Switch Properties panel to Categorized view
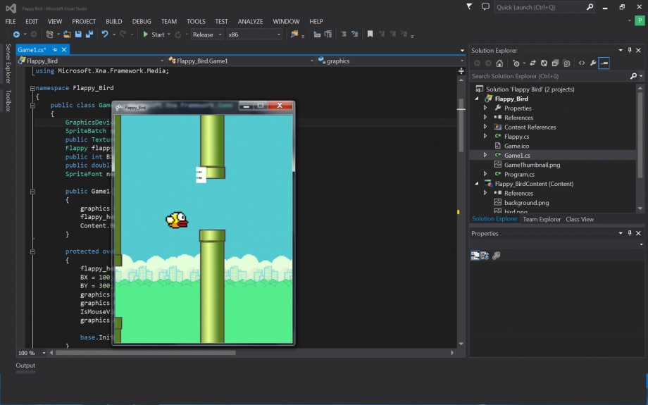The image size is (648, 405). (475, 256)
